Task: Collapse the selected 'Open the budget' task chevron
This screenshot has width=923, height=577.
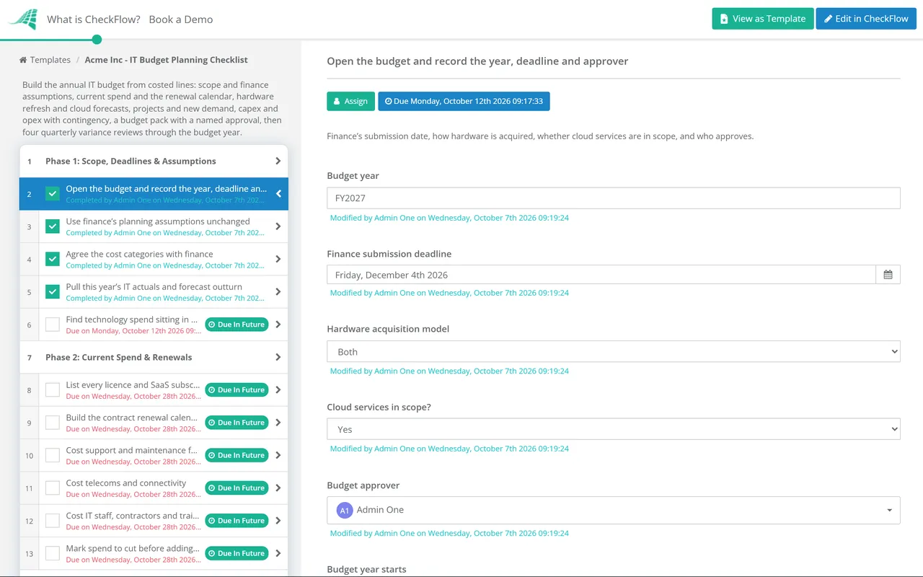Action: pyautogui.click(x=278, y=194)
